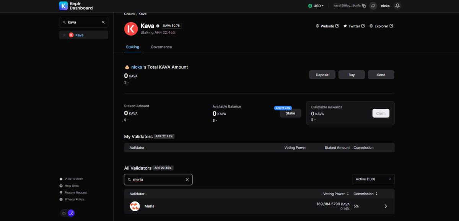Click the Keplr Dashboard logo
Screen dimensions: 459x221
pyautogui.click(x=76, y=6)
